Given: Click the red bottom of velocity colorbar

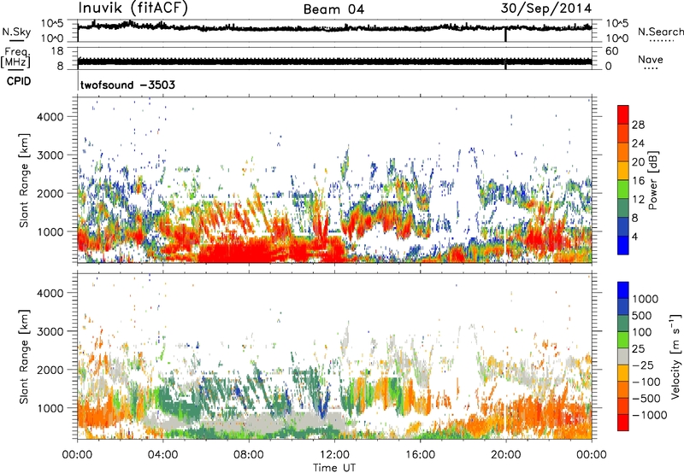Looking at the screenshot, I should [x=623, y=423].
